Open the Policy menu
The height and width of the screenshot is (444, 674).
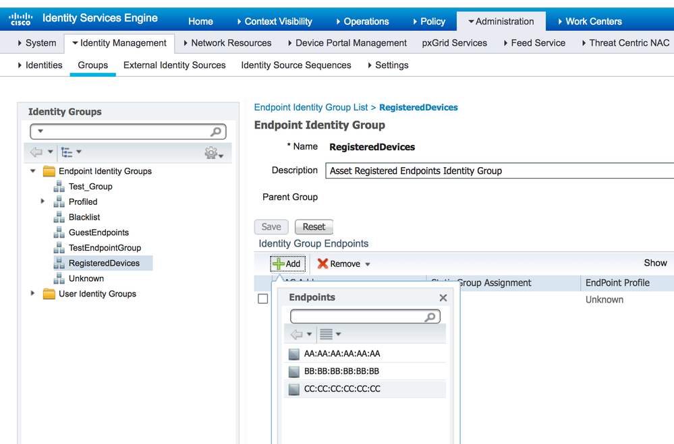429,22
